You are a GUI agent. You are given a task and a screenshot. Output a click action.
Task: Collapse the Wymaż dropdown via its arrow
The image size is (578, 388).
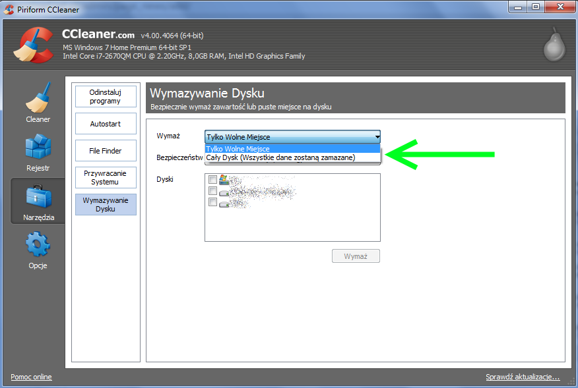[377, 137]
